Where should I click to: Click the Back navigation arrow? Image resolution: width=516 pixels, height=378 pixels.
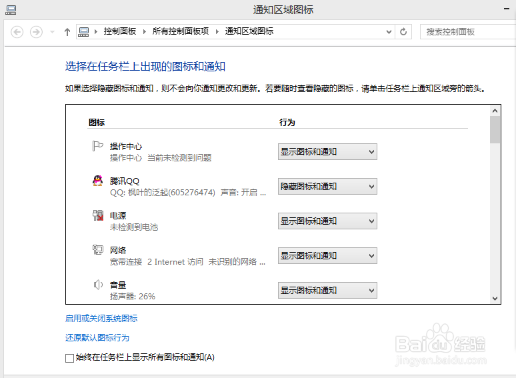17,32
